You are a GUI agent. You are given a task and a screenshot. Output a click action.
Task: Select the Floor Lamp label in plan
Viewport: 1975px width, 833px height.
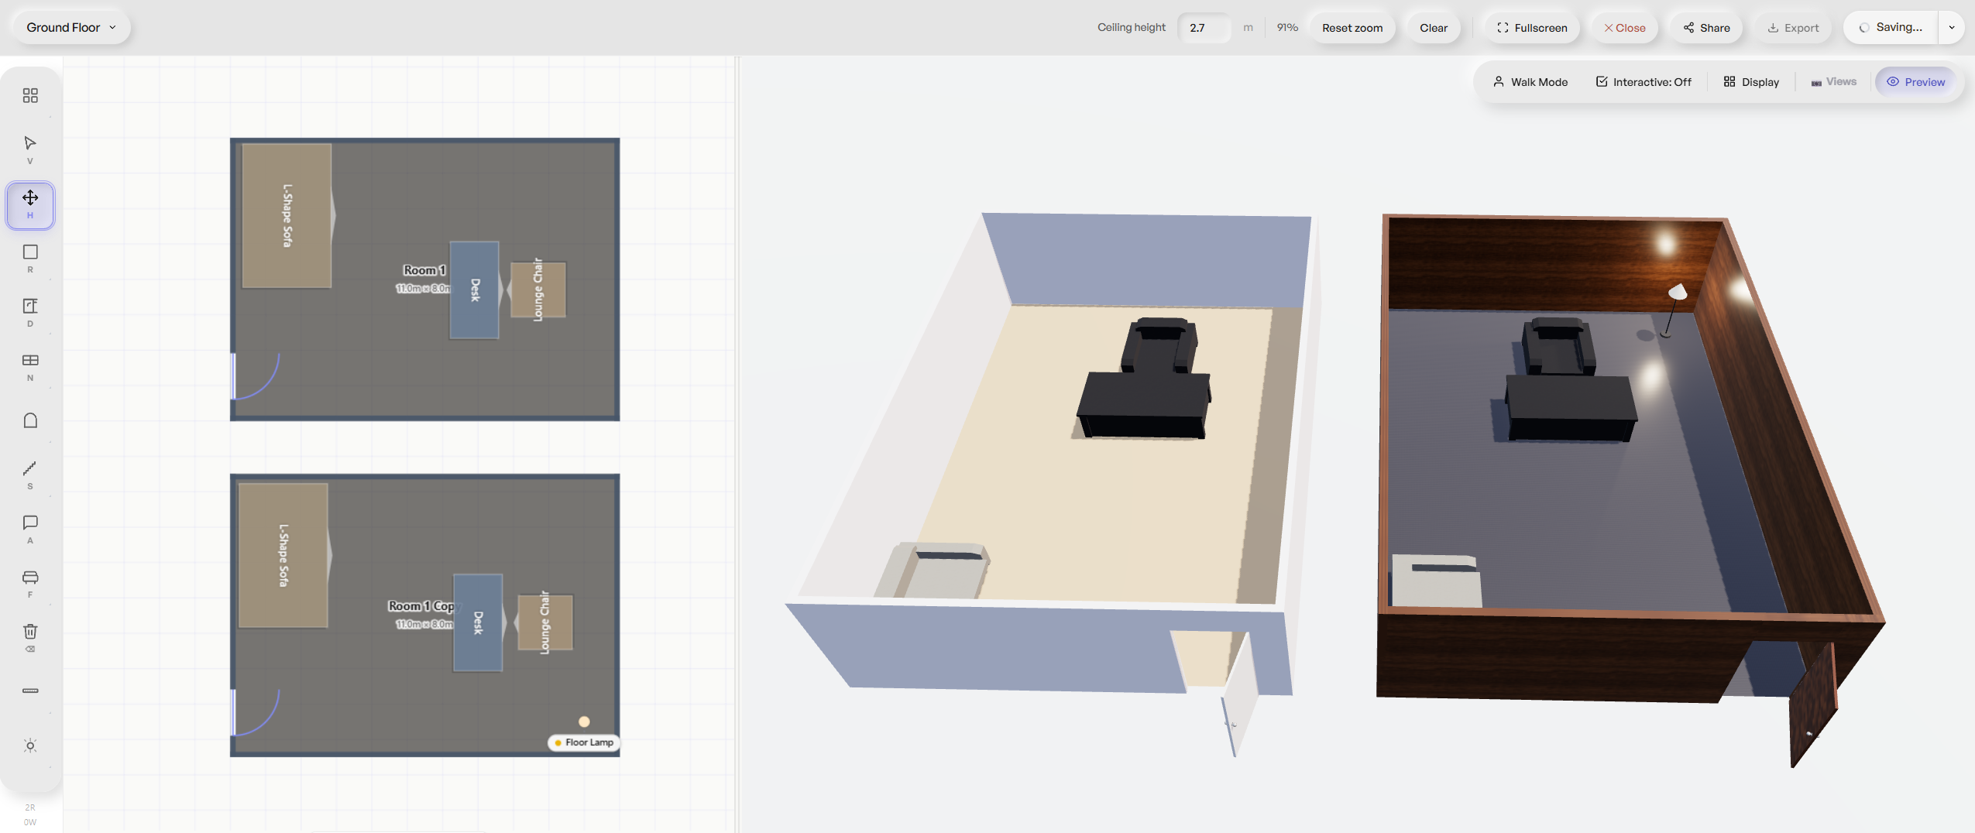click(583, 742)
